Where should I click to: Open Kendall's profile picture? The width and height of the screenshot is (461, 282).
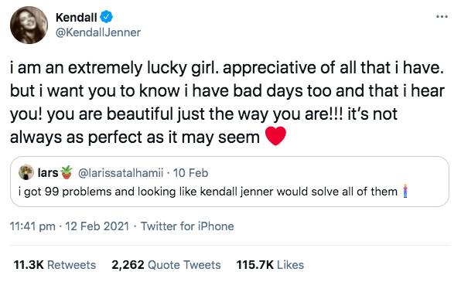pyautogui.click(x=29, y=25)
